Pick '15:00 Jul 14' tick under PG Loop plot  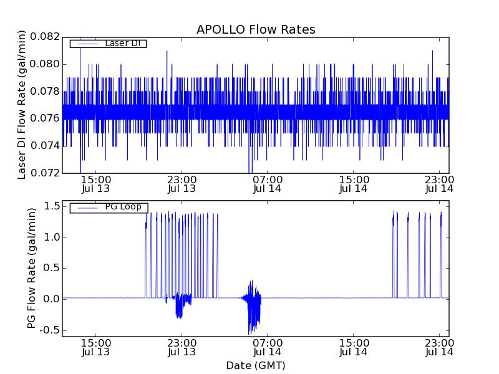tap(353, 348)
